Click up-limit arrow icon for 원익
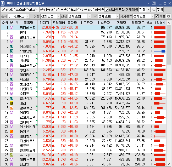The height and width of the screenshot is (167, 172). tap(53, 32)
